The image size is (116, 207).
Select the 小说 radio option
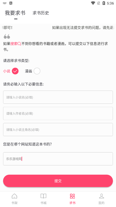[x=15, y=71]
